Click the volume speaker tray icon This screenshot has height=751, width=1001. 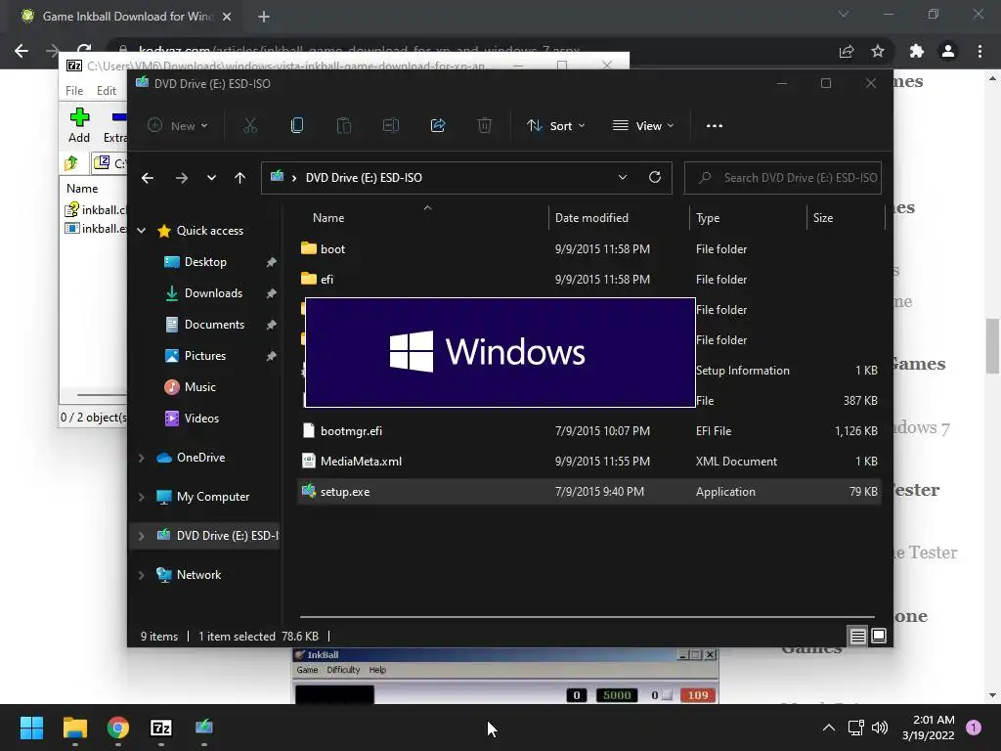(x=880, y=728)
